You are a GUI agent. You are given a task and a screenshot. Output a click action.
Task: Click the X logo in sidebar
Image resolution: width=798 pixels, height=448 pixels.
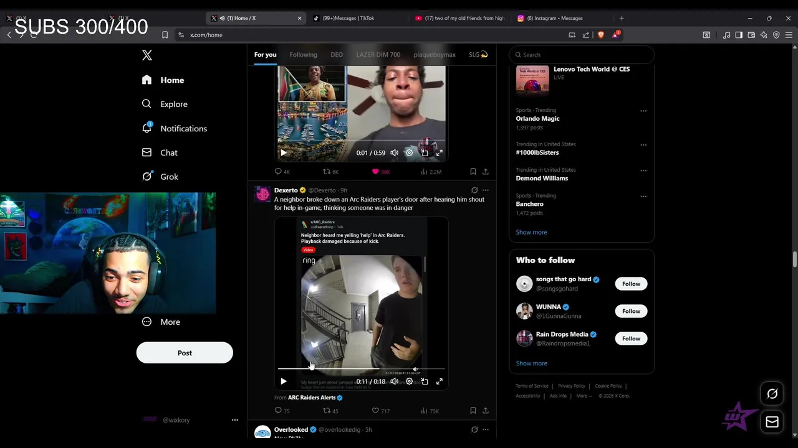(147, 55)
